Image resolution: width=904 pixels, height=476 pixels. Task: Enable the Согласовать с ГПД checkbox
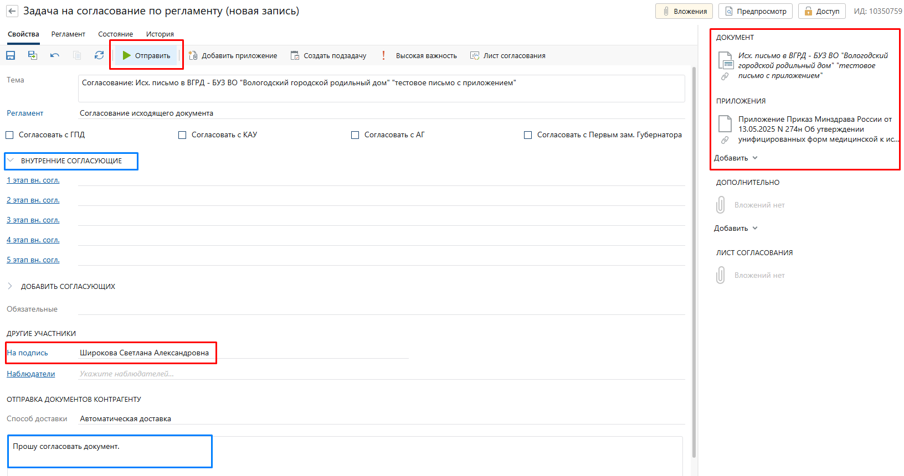click(x=9, y=135)
